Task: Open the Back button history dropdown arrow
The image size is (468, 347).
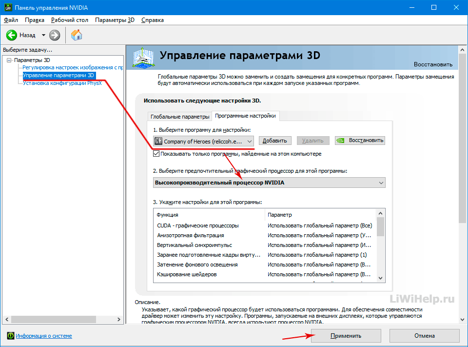Action: point(43,35)
